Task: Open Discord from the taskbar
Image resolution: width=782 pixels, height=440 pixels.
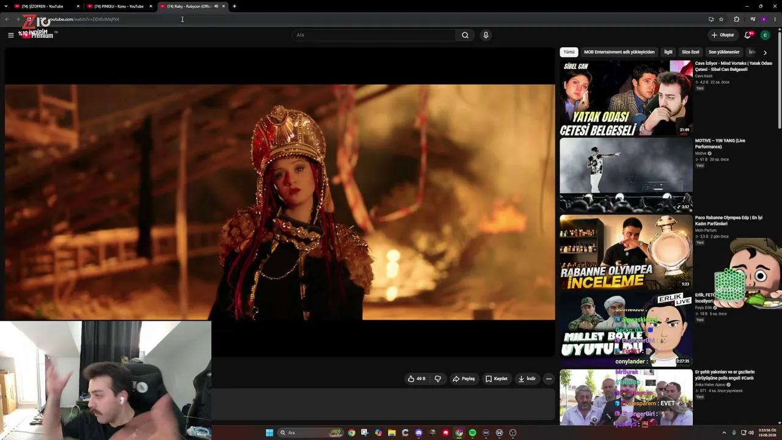Action: (x=418, y=433)
